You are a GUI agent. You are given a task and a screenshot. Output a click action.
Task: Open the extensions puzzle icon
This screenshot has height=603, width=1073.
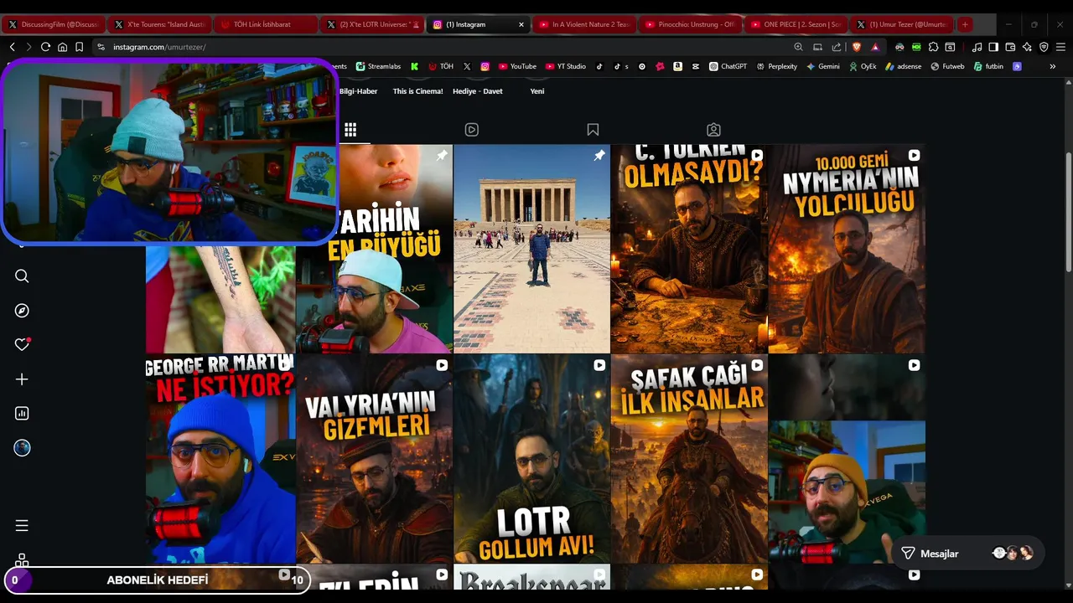click(933, 47)
